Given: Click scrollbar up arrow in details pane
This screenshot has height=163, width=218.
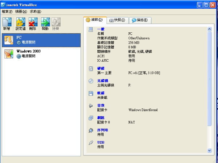Looking at the screenshot, I should coord(209,29).
